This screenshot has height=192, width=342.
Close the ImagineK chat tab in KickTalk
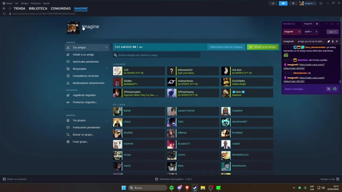299,32
